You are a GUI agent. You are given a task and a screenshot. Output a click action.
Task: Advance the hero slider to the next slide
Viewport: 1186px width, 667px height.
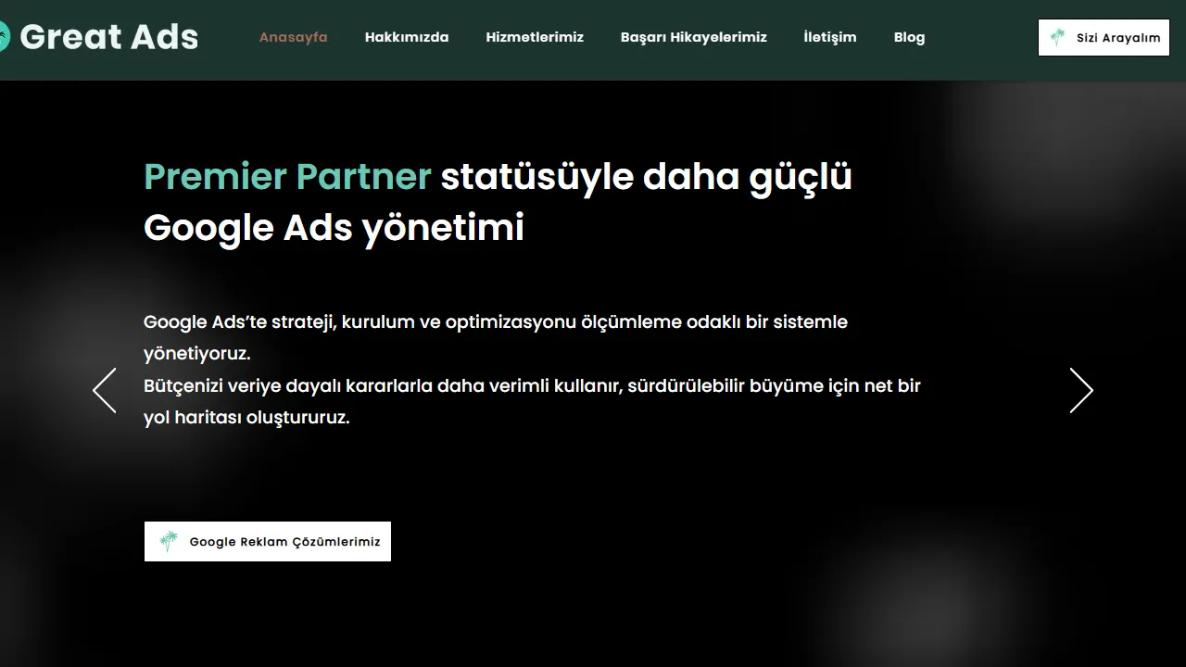pyautogui.click(x=1081, y=390)
